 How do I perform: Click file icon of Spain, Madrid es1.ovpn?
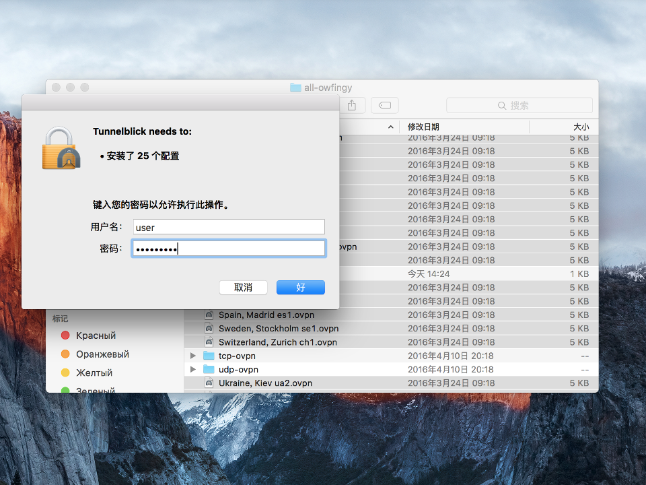[209, 315]
